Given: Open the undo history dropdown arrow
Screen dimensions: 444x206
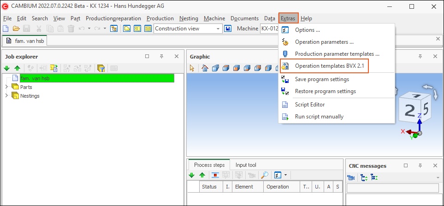Looking at the screenshot, I should pos(89,29).
